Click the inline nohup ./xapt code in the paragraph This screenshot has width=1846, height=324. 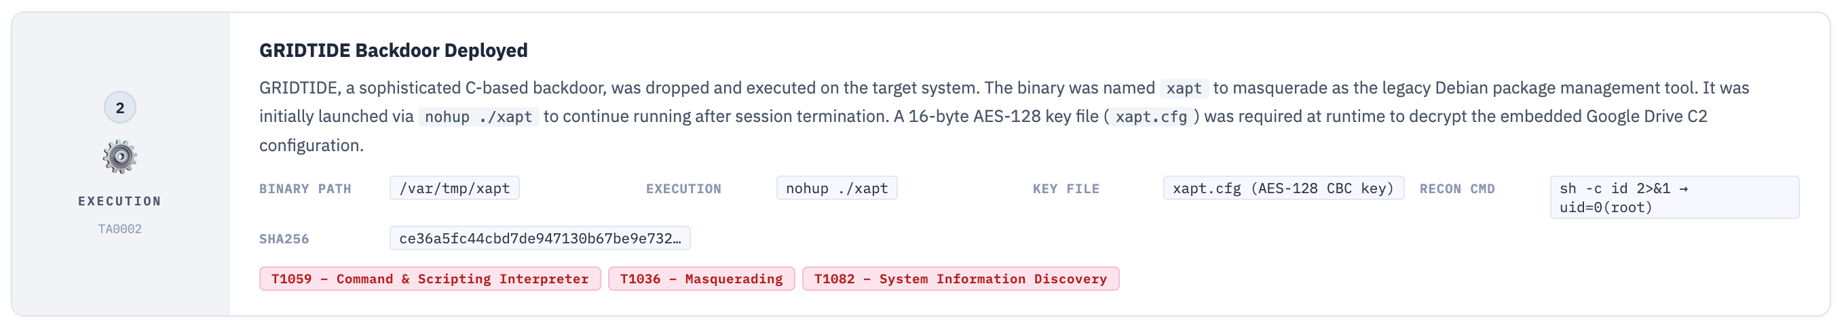[x=478, y=117]
